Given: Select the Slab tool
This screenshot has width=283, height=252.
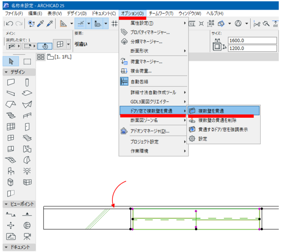Looking at the screenshot, I should [27, 93].
